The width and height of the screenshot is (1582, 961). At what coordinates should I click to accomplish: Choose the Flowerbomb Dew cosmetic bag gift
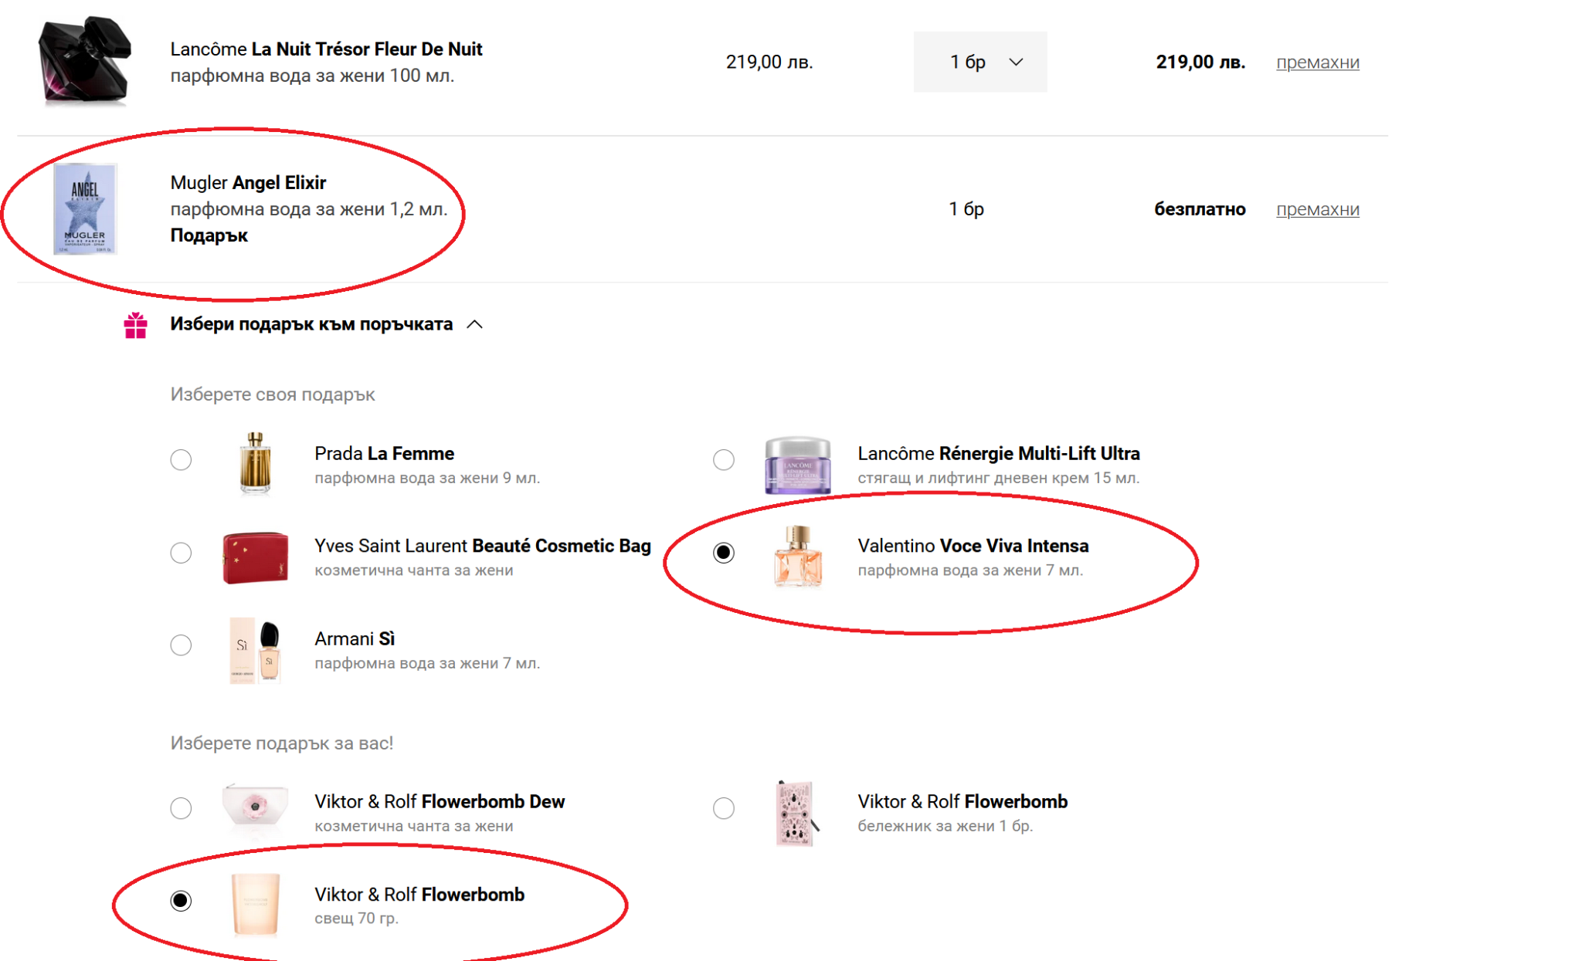point(181,808)
